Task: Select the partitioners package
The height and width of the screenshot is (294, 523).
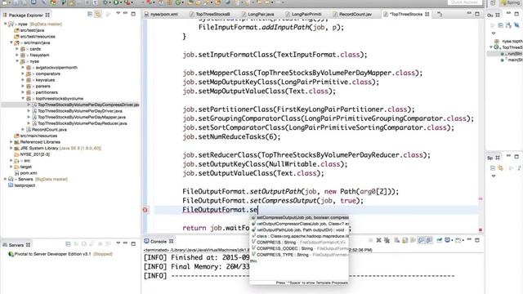Action: coord(47,92)
